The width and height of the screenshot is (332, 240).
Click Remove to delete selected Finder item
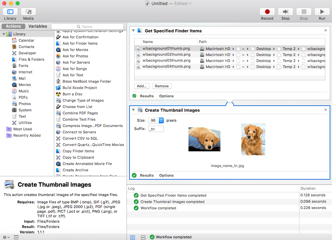point(162,86)
